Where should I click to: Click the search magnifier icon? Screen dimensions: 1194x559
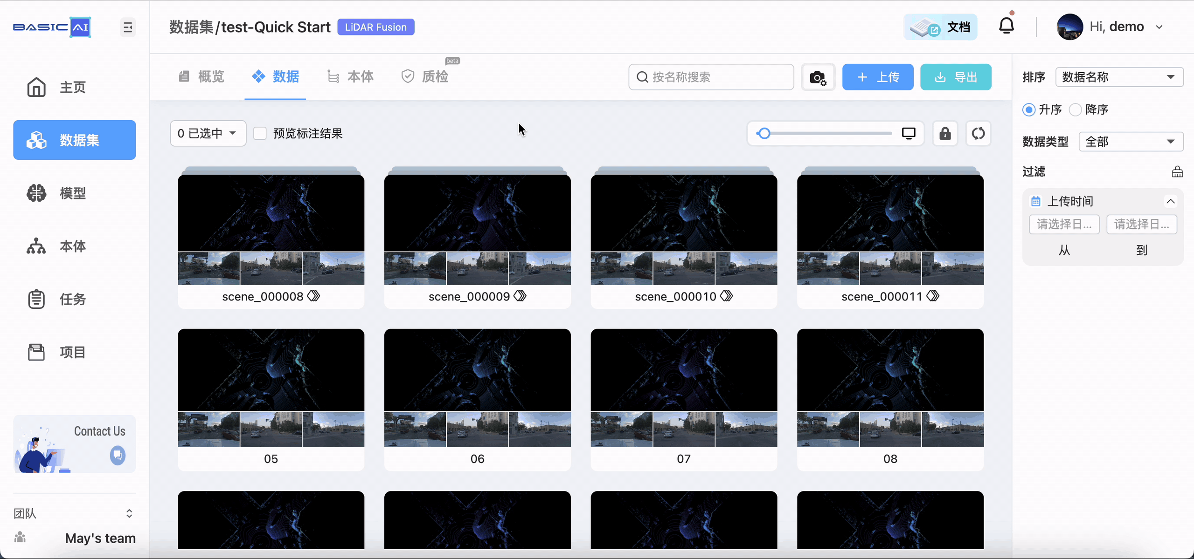(x=642, y=77)
